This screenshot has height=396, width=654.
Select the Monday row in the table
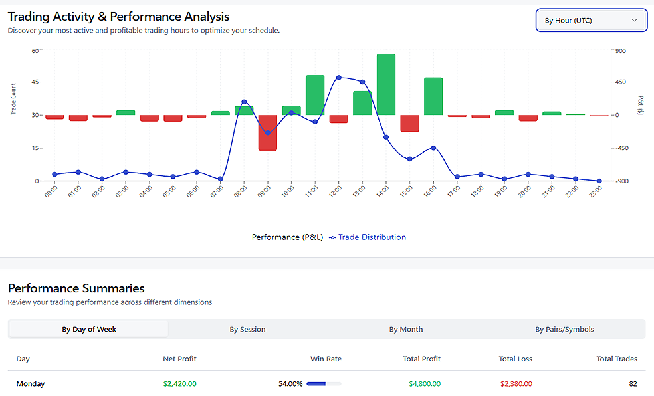[31, 384]
